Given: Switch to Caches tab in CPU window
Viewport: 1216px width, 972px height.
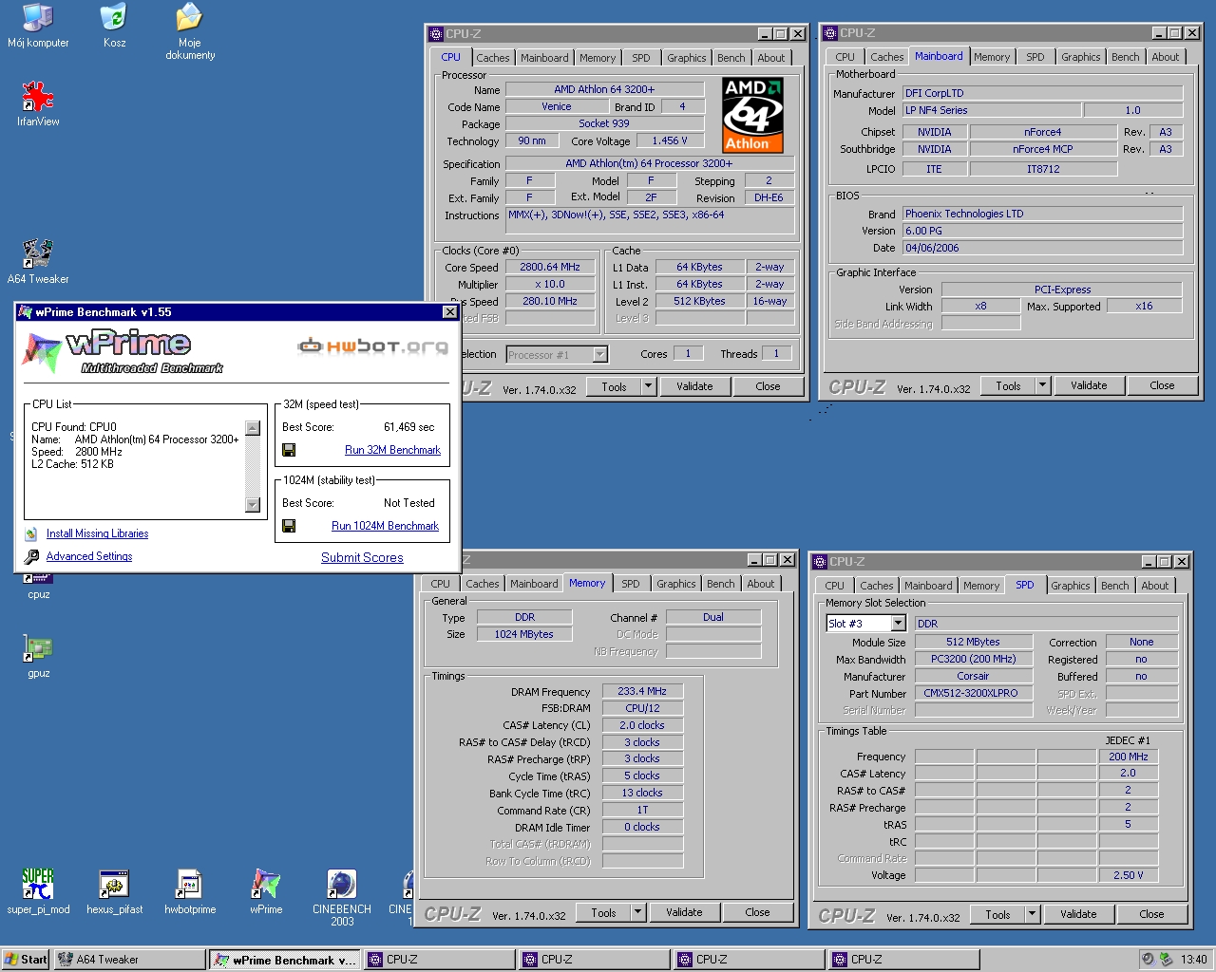Looking at the screenshot, I should (x=493, y=58).
